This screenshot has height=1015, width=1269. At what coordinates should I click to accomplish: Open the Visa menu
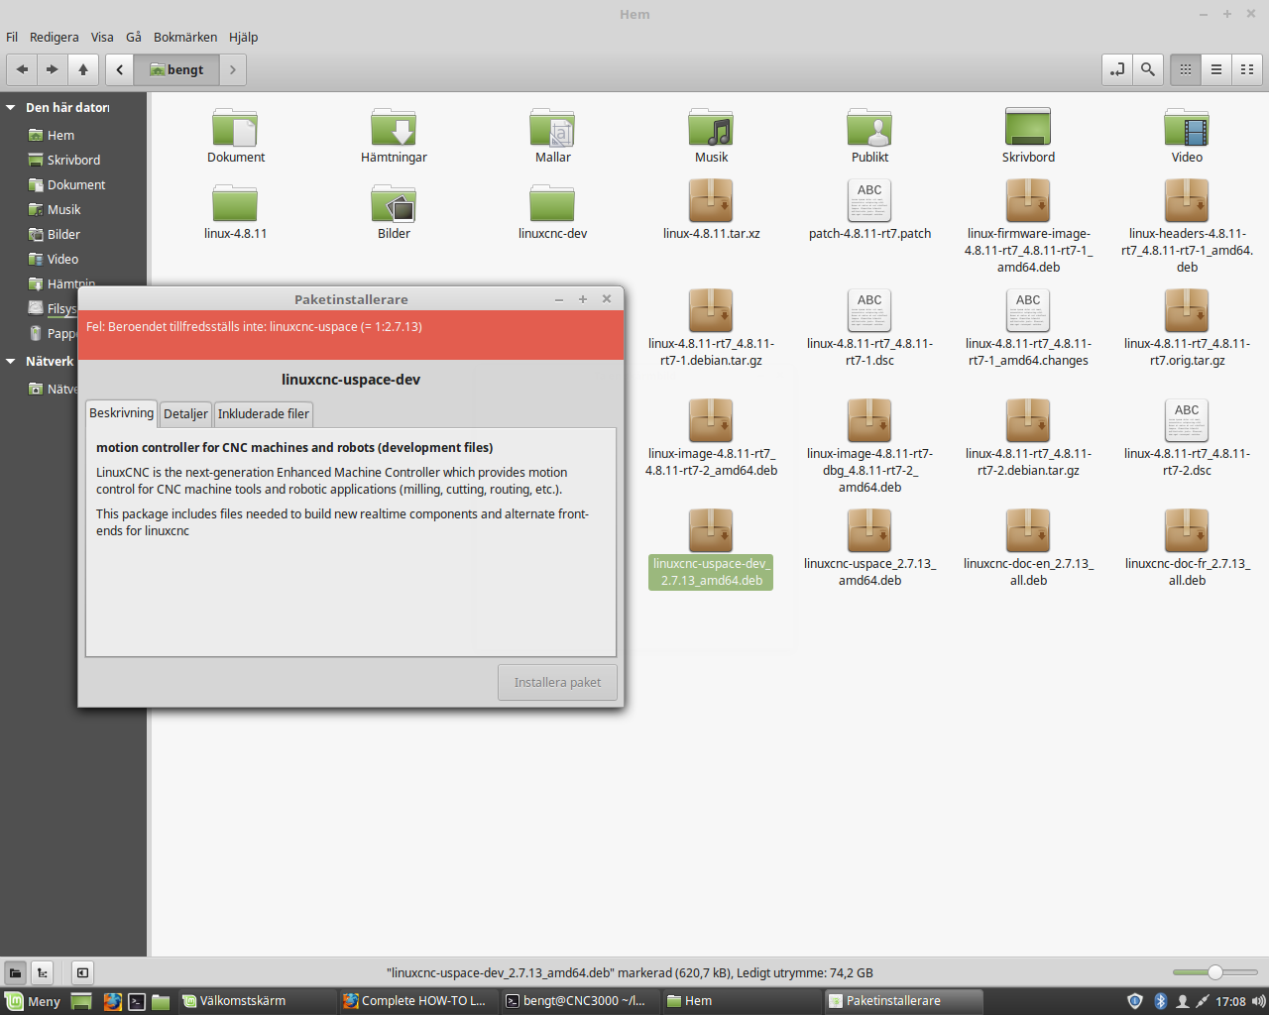coord(102,37)
